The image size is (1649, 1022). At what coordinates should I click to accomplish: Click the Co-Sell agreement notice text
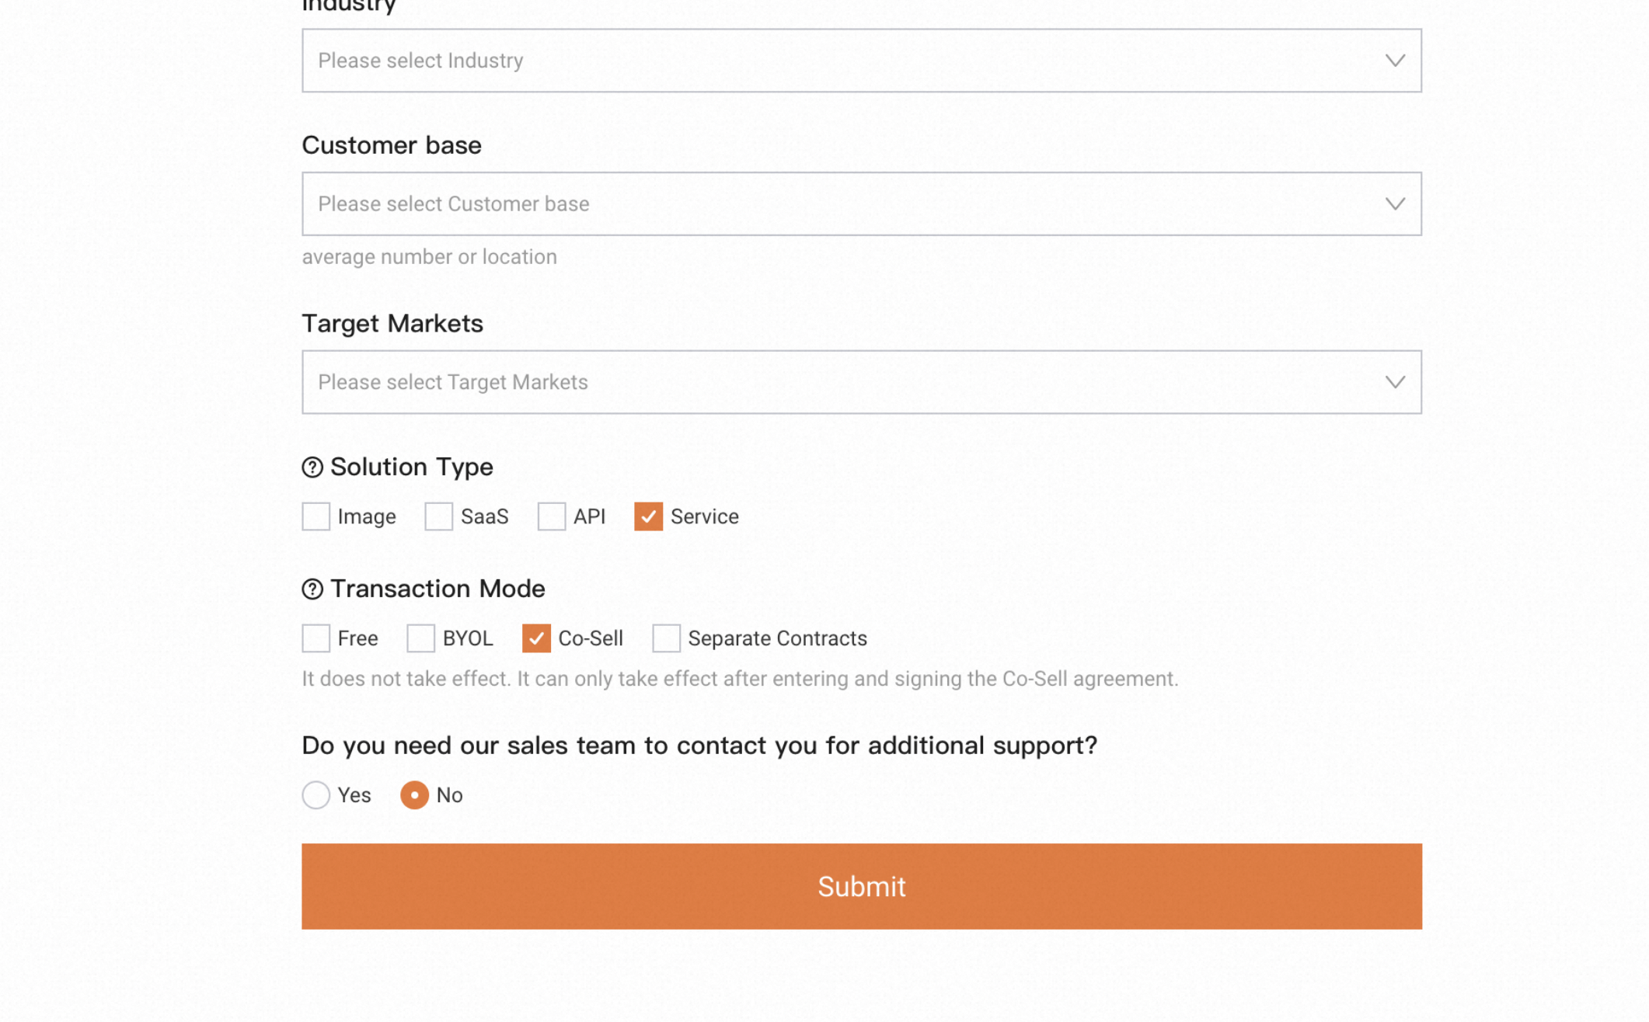pyautogui.click(x=740, y=679)
